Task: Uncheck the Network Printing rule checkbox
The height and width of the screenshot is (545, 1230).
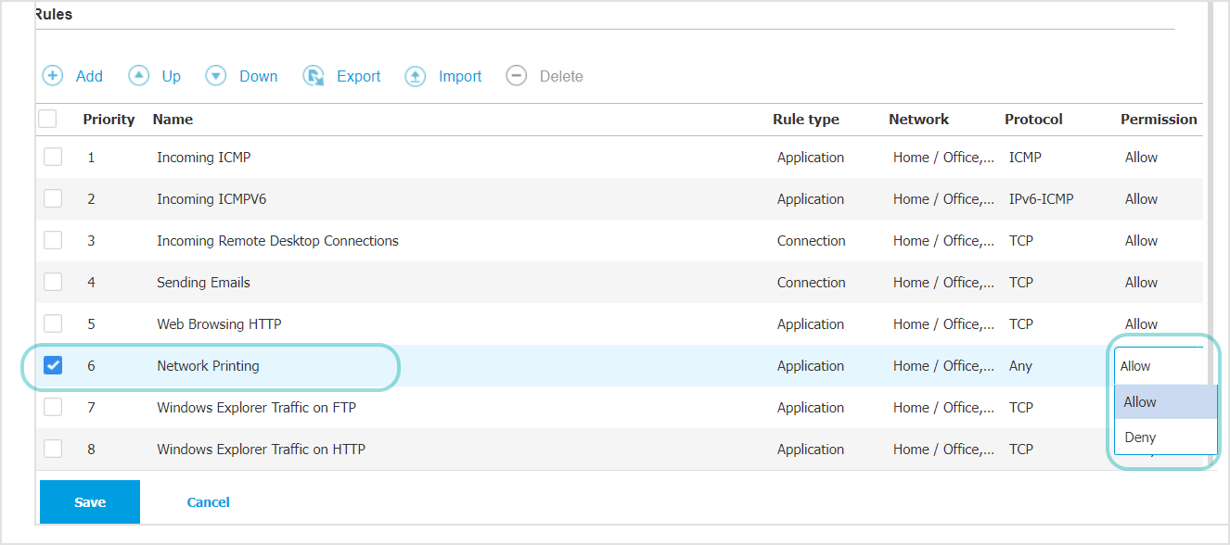Action: tap(53, 365)
